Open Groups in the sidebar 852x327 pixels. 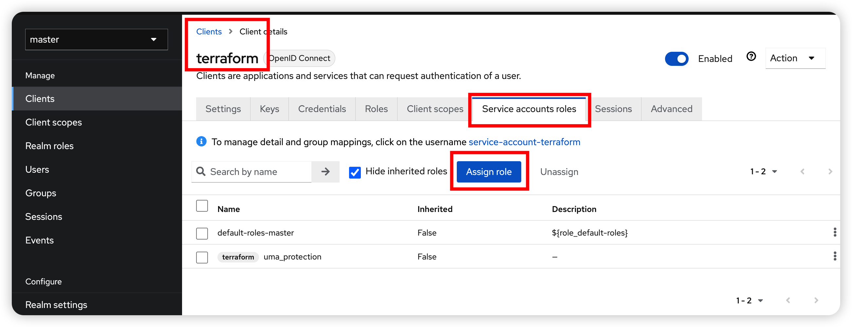pyautogui.click(x=97, y=193)
